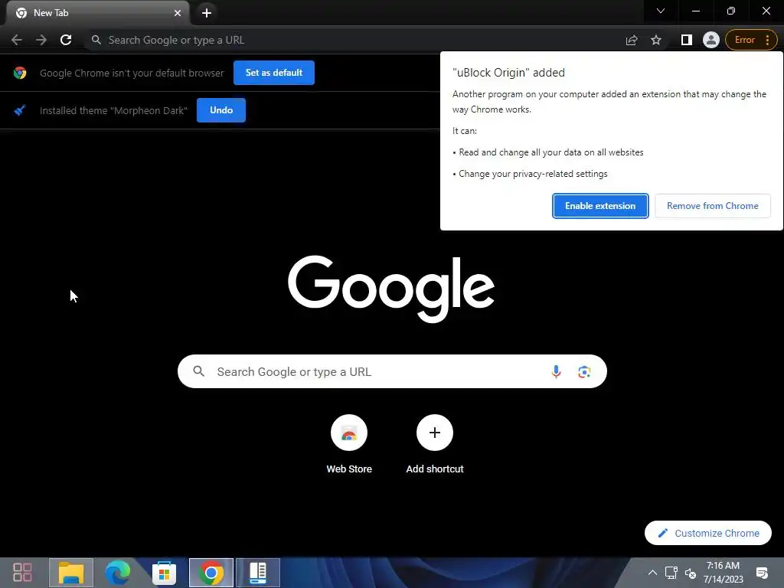
Task: Open a new tab with plus button
Action: (x=207, y=13)
